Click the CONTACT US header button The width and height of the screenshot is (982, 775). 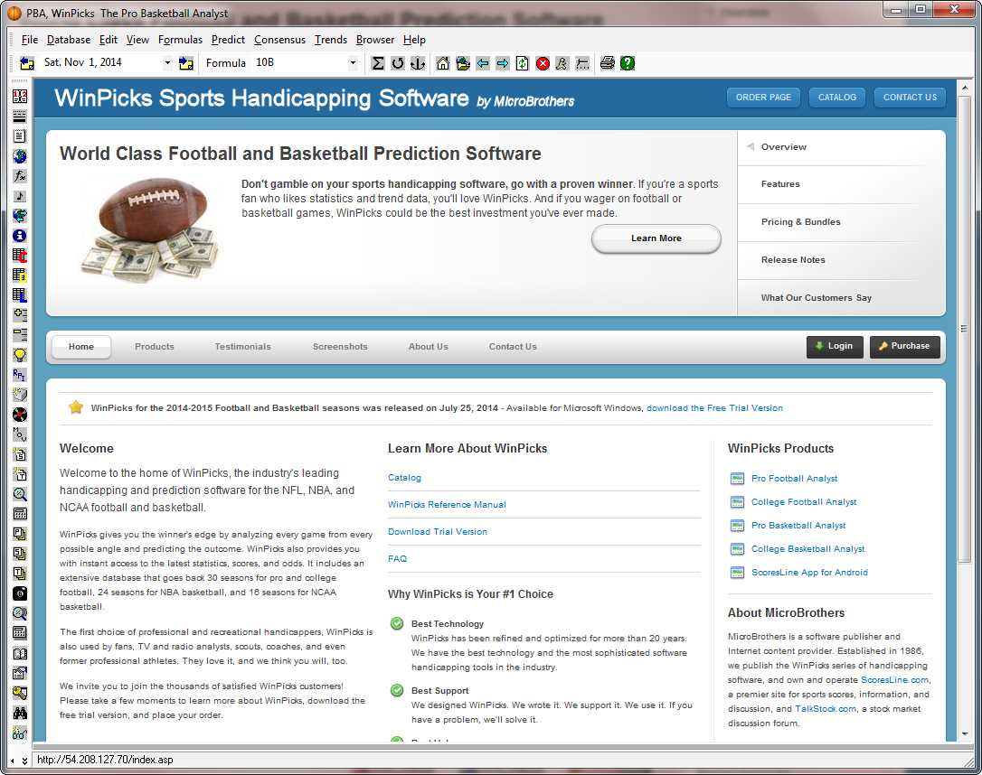(910, 98)
